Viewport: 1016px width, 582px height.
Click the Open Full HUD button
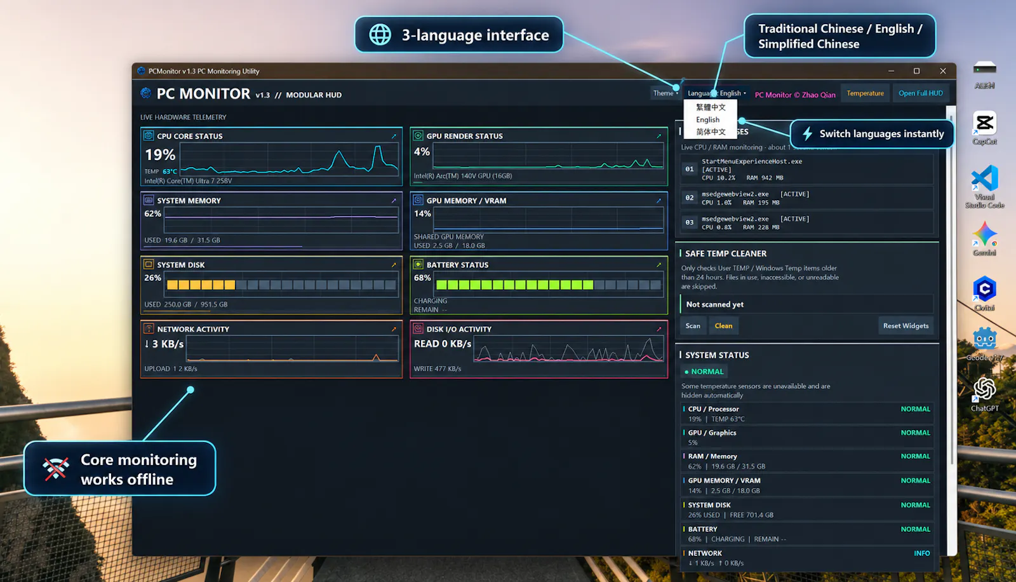pos(921,93)
